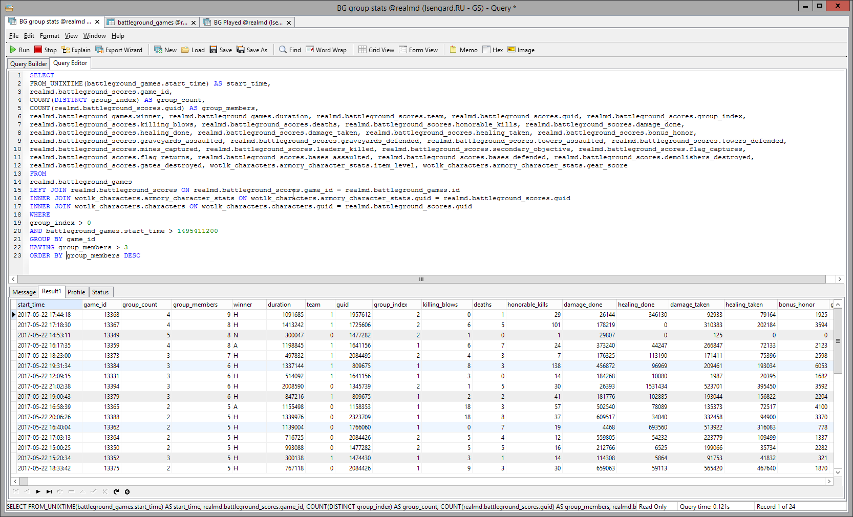This screenshot has width=853, height=517.
Task: Switch to the Query Builder tab
Action: pos(29,63)
